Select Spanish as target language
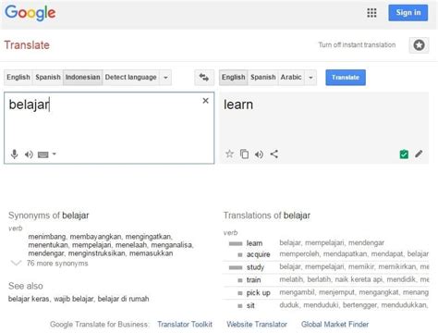This screenshot has height=333, width=438. (x=263, y=77)
